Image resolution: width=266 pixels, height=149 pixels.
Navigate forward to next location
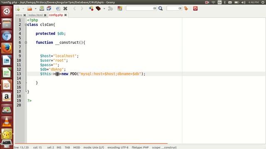click(82, 8)
